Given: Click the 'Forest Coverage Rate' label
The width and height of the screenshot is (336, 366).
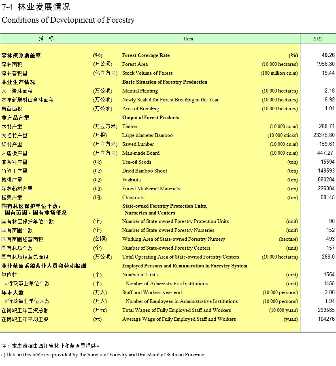Looking at the screenshot, I should (146, 55).
